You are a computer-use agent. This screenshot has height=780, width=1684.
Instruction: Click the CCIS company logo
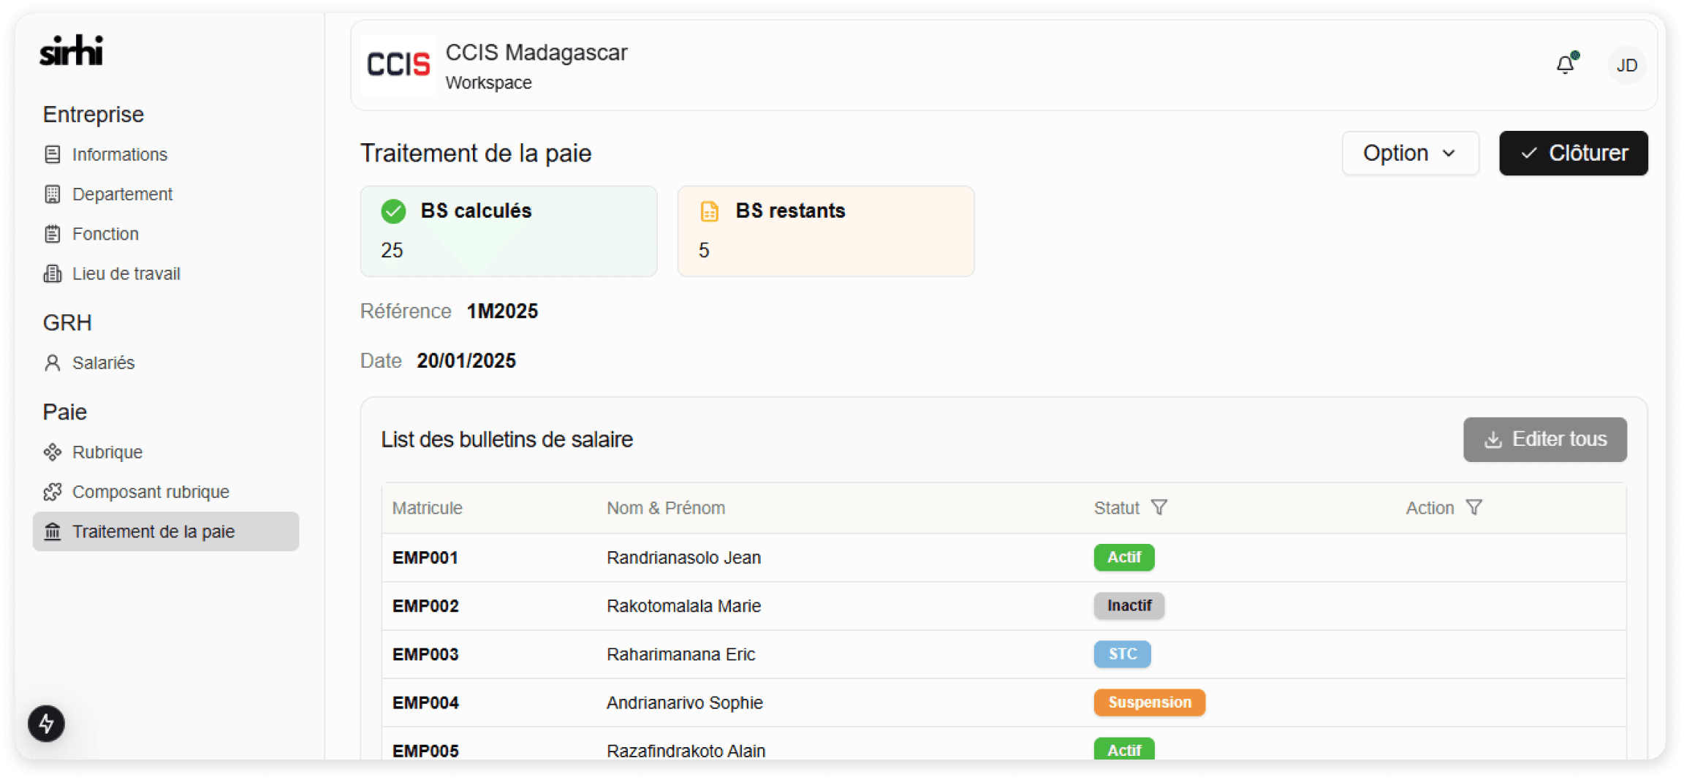point(398,65)
